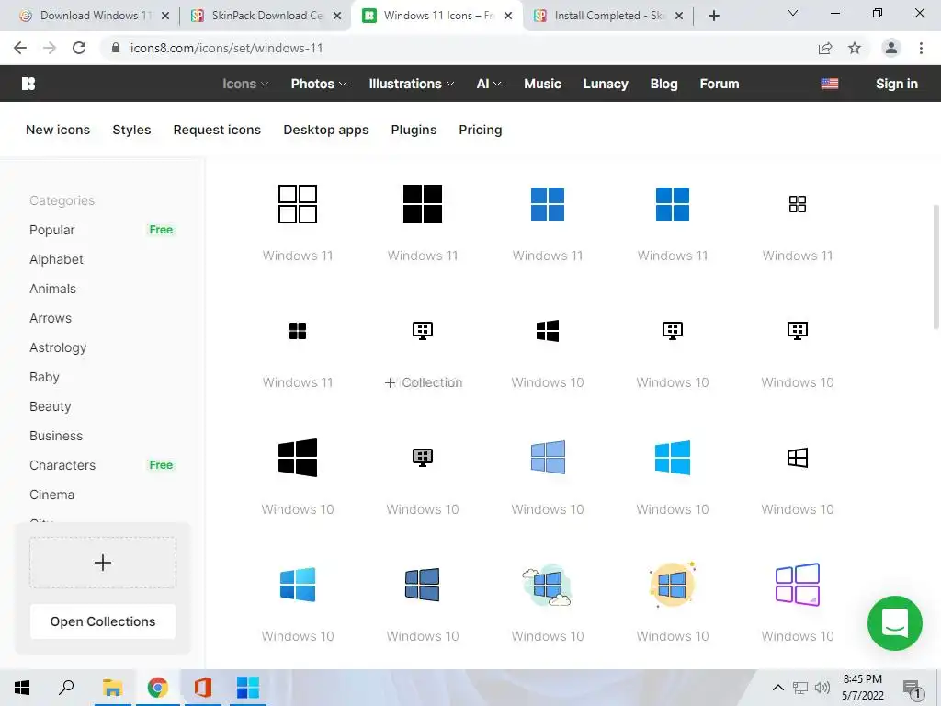The image size is (941, 706).
Task: Choose the black tilted Windows 10 logo in the second row
Action: (x=548, y=331)
